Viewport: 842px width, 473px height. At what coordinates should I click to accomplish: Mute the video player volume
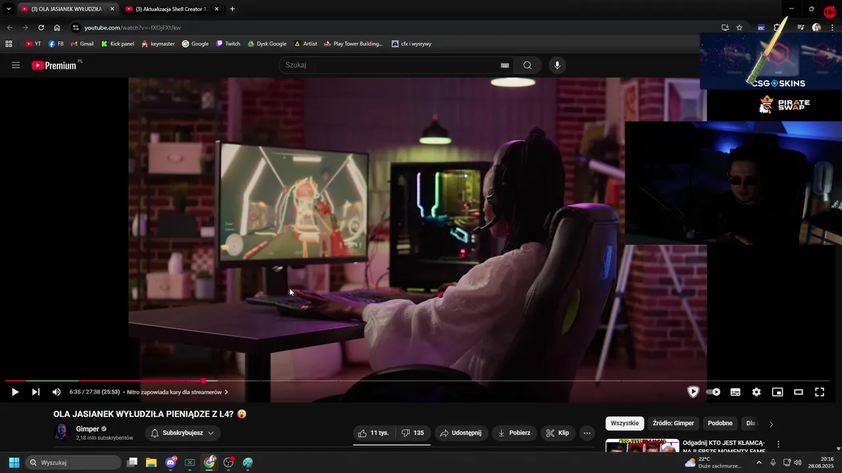(57, 392)
